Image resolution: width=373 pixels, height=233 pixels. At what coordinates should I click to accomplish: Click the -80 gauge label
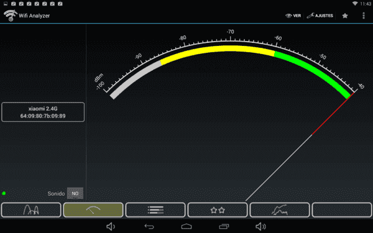click(182, 38)
